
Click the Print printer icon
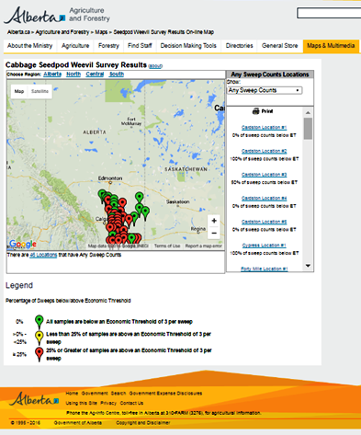(x=255, y=111)
